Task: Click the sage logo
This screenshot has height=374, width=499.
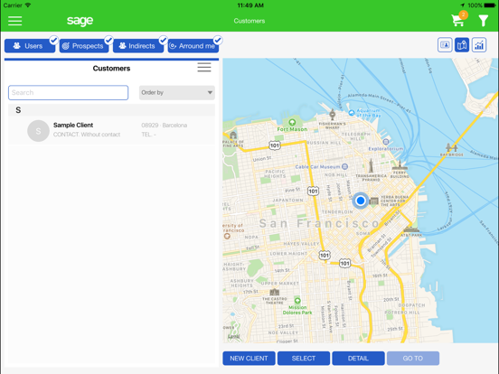Action: [80, 21]
